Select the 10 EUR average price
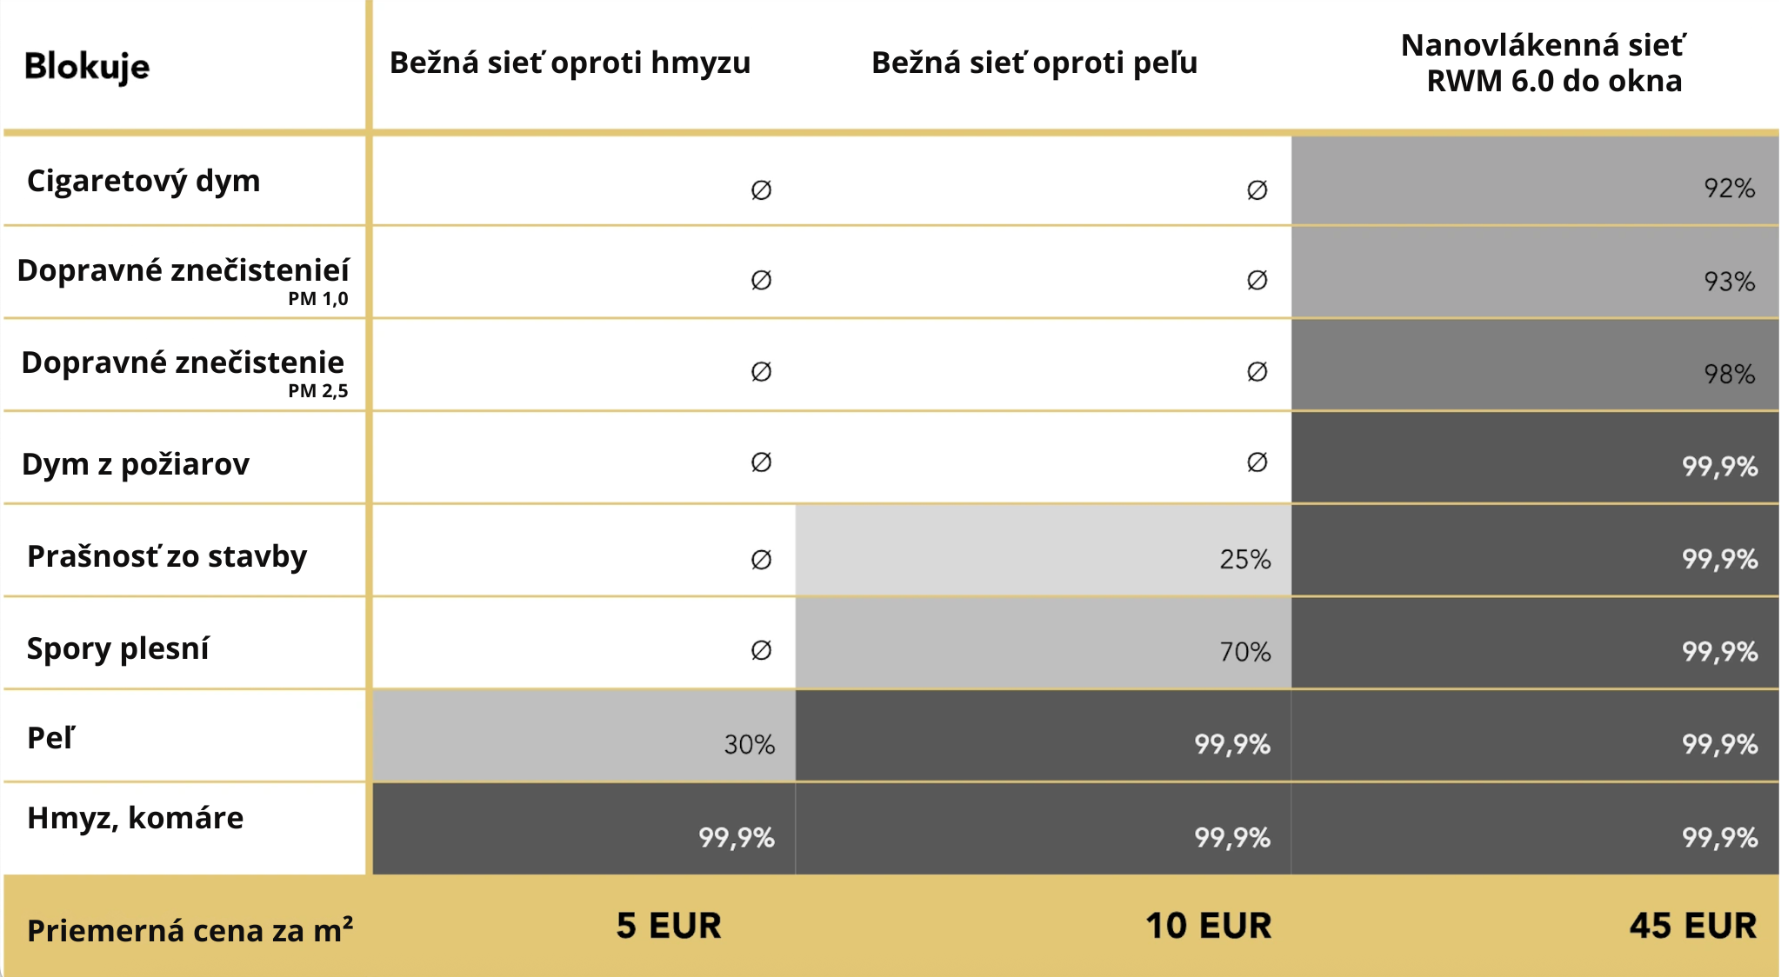This screenshot has height=977, width=1781. [1208, 926]
